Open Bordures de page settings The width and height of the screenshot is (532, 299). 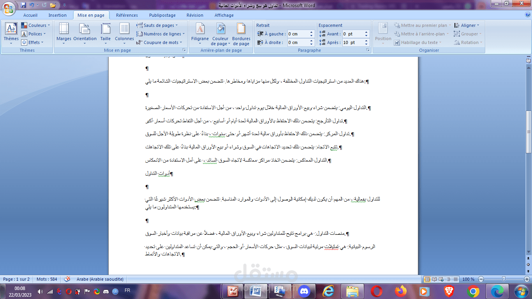(x=241, y=33)
